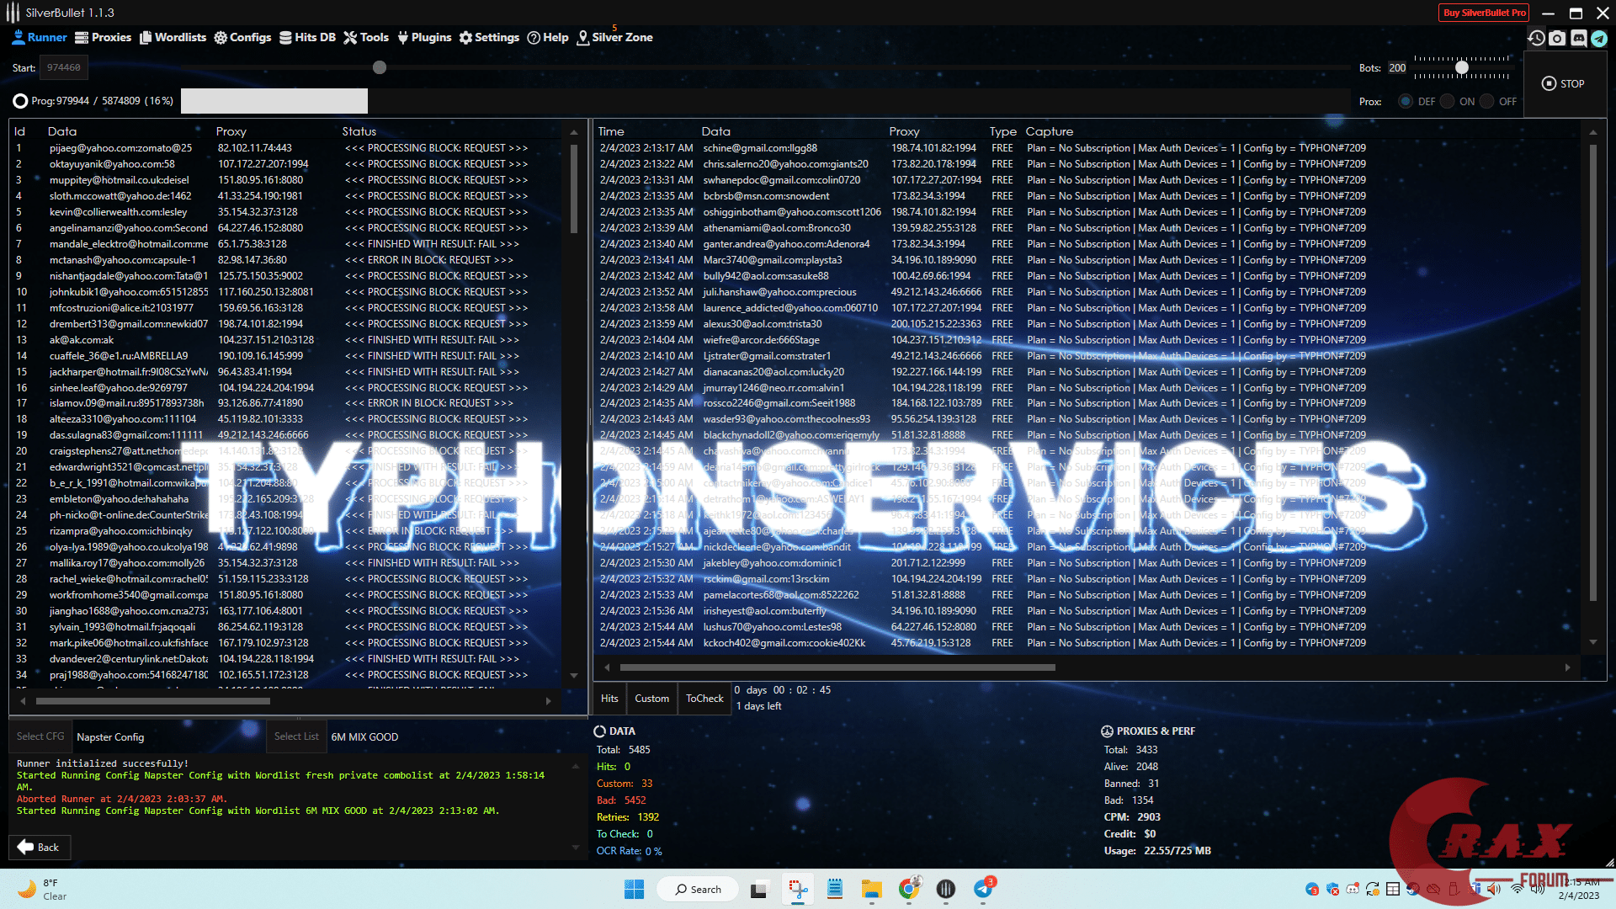Open the Help section
The width and height of the screenshot is (1616, 909).
[548, 38]
